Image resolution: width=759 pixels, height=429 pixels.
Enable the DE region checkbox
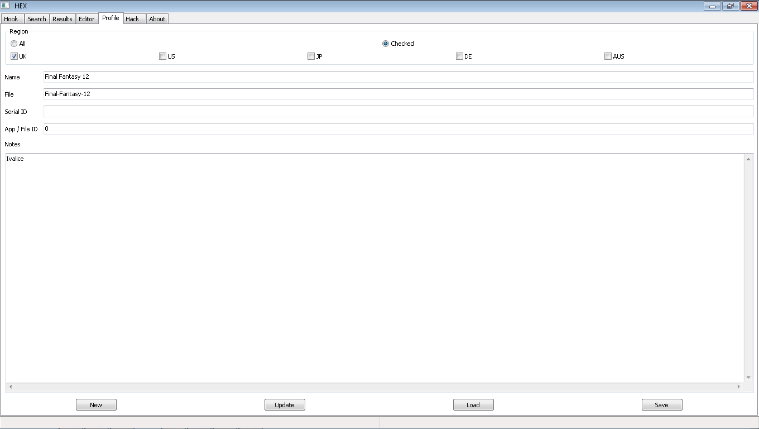pyautogui.click(x=459, y=56)
